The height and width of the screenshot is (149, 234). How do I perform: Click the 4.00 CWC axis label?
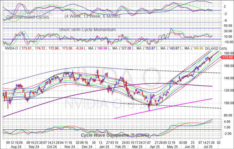point(227,122)
